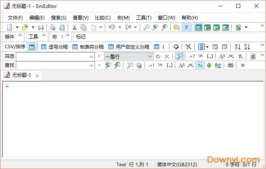Click the bookmark list icon in 查找 toolbar
Screen dimensions: 266x169
click(218, 65)
